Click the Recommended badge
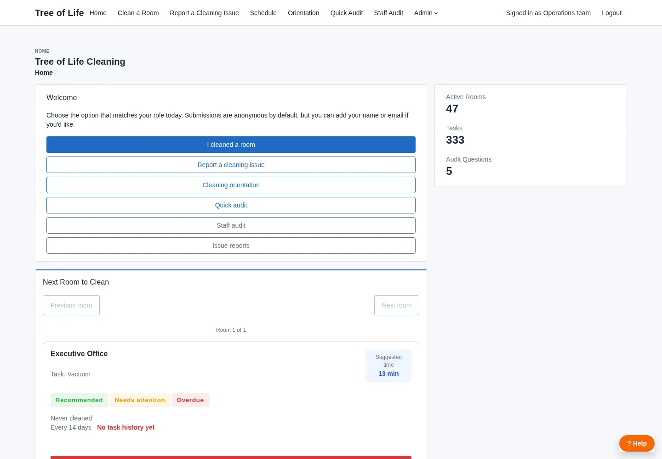This screenshot has height=459, width=662. pyautogui.click(x=79, y=400)
